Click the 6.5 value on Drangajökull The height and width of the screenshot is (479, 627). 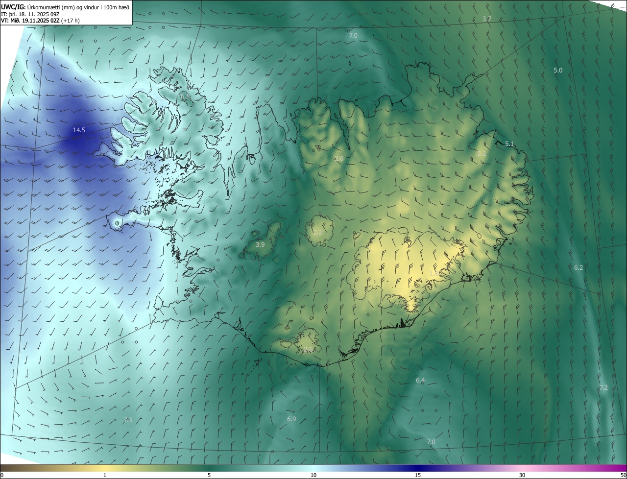point(186,97)
